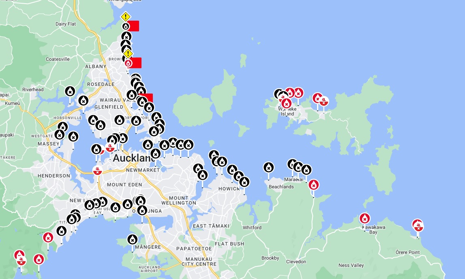Click the Papatoetoe label
The image size is (465, 279).
click(194, 249)
